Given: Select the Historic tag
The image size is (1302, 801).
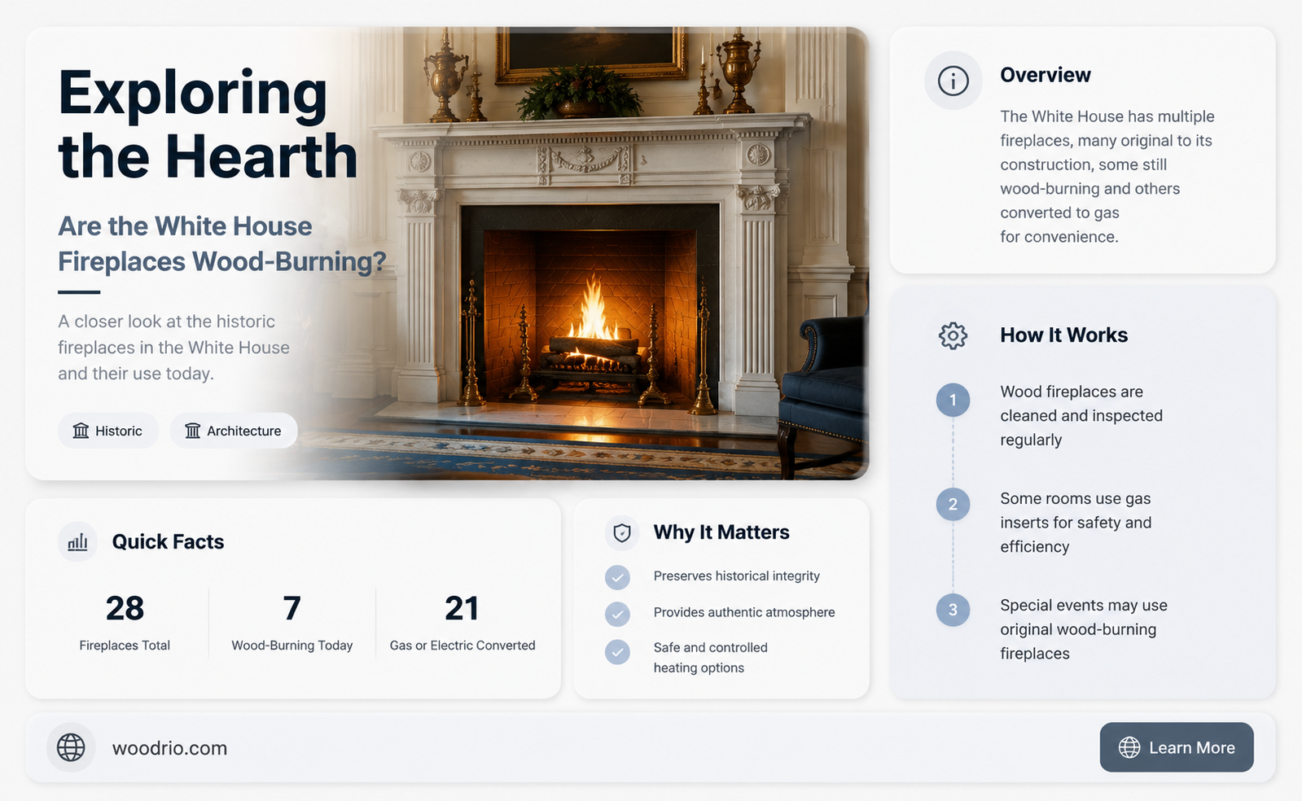Looking at the screenshot, I should click(108, 431).
